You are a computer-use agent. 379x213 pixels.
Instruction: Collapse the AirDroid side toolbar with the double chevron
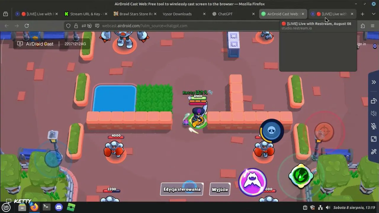tap(374, 82)
